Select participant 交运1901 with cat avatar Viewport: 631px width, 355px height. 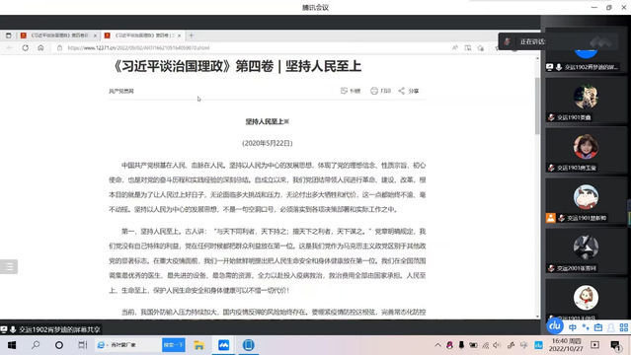pos(586,101)
